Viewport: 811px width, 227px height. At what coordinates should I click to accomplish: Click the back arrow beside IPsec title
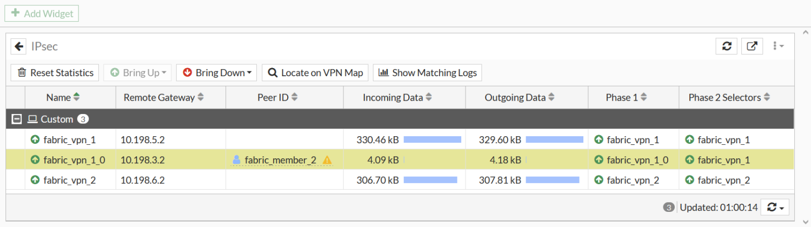(19, 46)
